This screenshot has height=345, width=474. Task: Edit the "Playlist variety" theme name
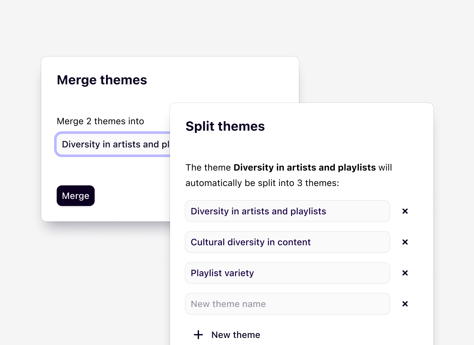pyautogui.click(x=287, y=273)
